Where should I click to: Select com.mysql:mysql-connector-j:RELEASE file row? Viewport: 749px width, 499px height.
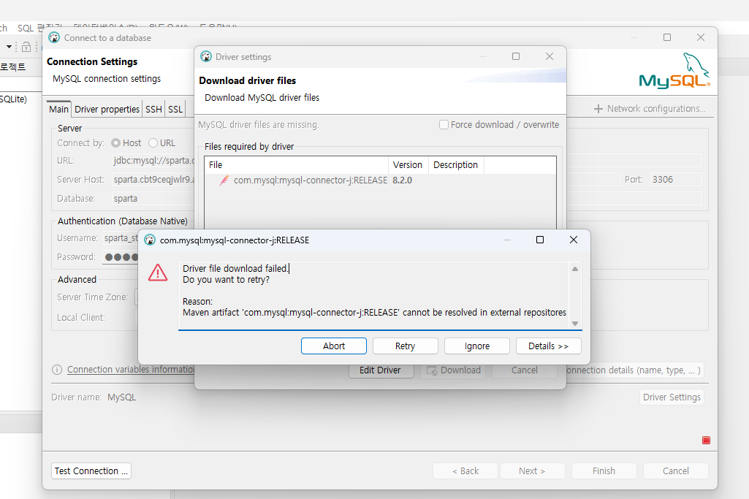point(380,180)
